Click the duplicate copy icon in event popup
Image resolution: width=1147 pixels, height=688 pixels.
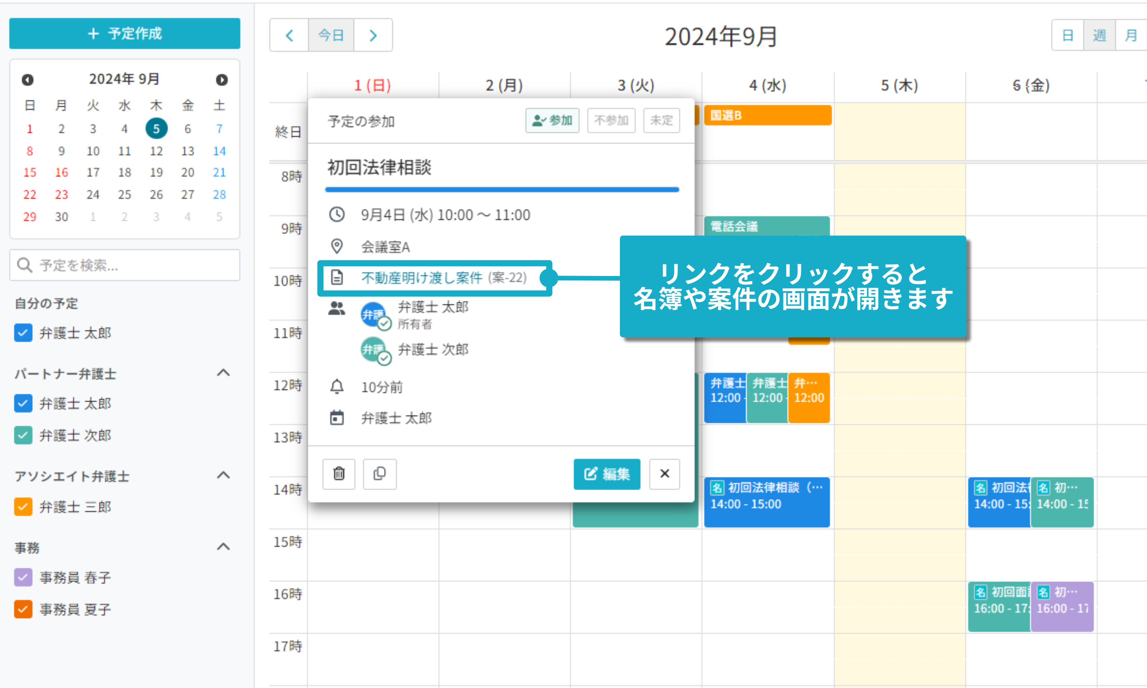coord(380,474)
